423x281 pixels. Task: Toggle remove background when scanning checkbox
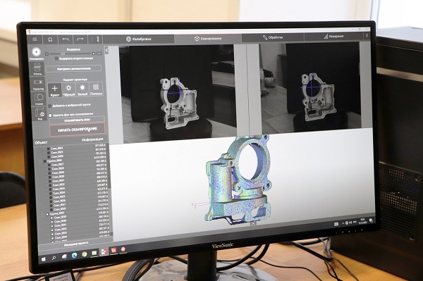[x=50, y=115]
